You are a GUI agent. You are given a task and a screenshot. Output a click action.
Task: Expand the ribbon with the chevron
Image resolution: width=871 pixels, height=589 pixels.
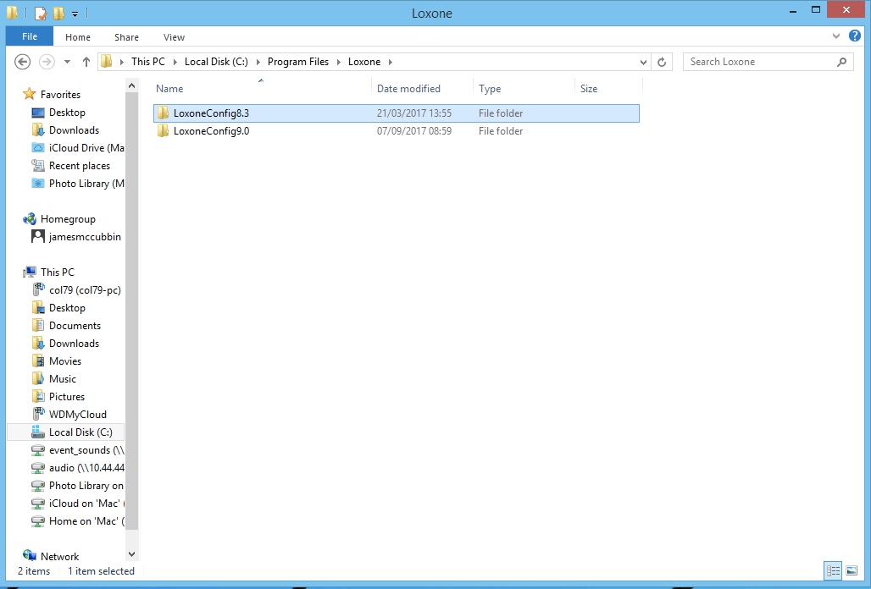[x=838, y=37]
